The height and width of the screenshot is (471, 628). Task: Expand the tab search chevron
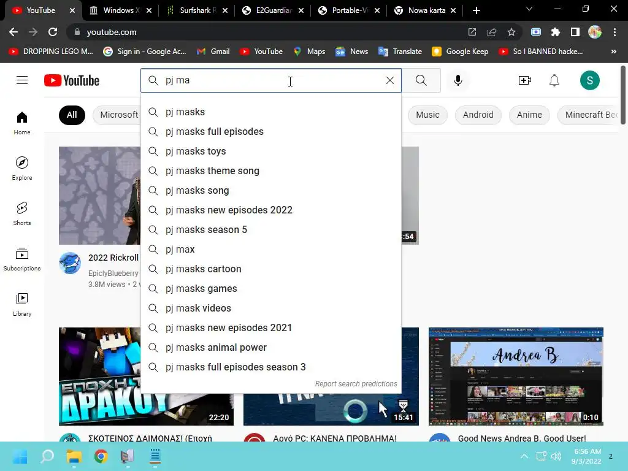tap(529, 9)
